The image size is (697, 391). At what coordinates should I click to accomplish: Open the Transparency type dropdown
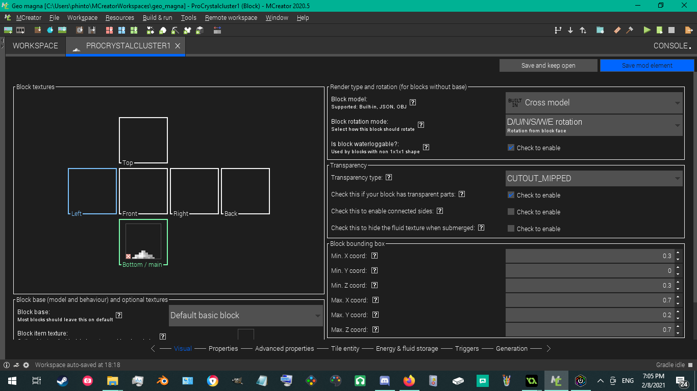click(x=593, y=178)
